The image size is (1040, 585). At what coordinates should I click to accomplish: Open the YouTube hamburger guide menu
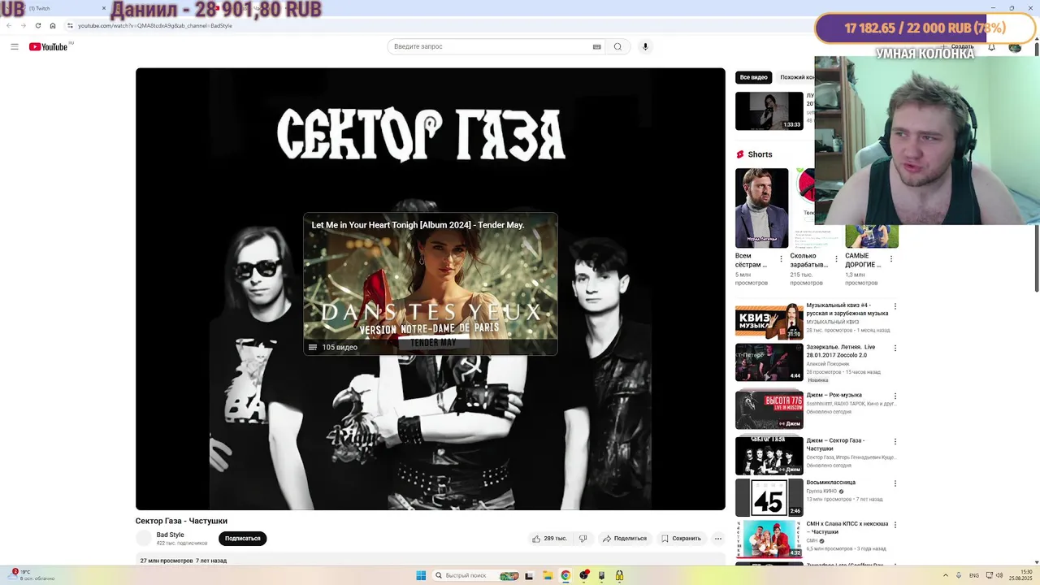tap(14, 46)
